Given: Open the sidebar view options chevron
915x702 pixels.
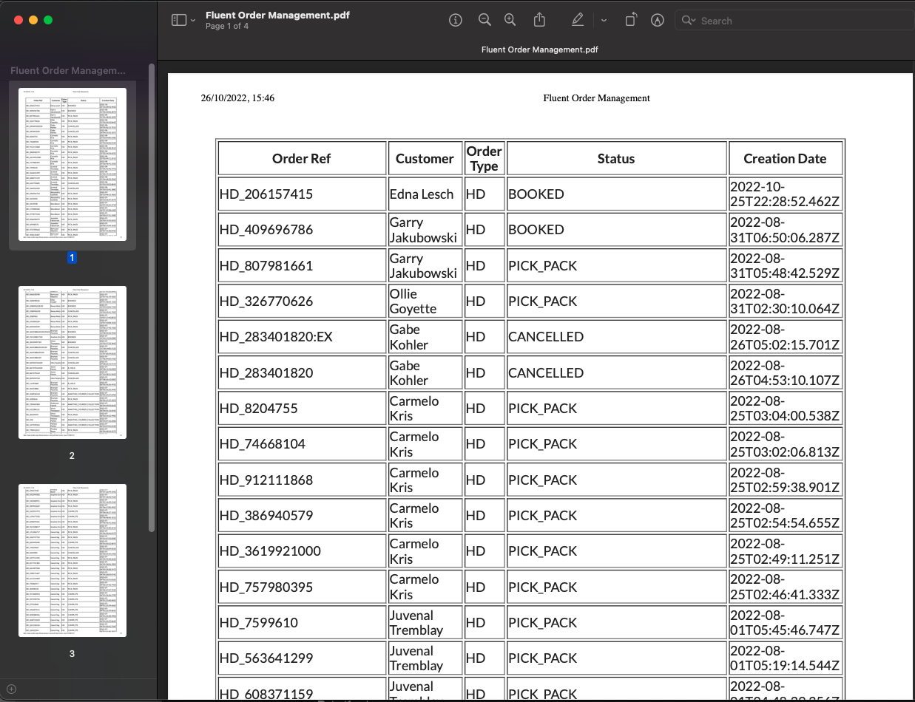Looking at the screenshot, I should [x=193, y=21].
